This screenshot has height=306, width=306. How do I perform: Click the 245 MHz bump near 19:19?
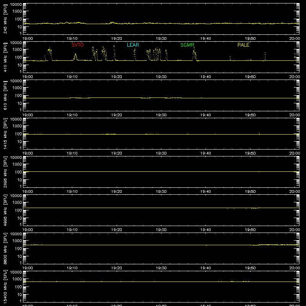click(111, 23)
